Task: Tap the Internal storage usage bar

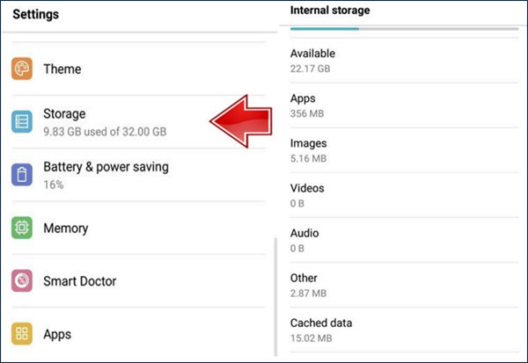Action: click(403, 29)
